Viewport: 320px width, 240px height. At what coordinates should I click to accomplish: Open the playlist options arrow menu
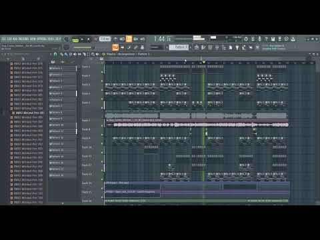point(51,54)
